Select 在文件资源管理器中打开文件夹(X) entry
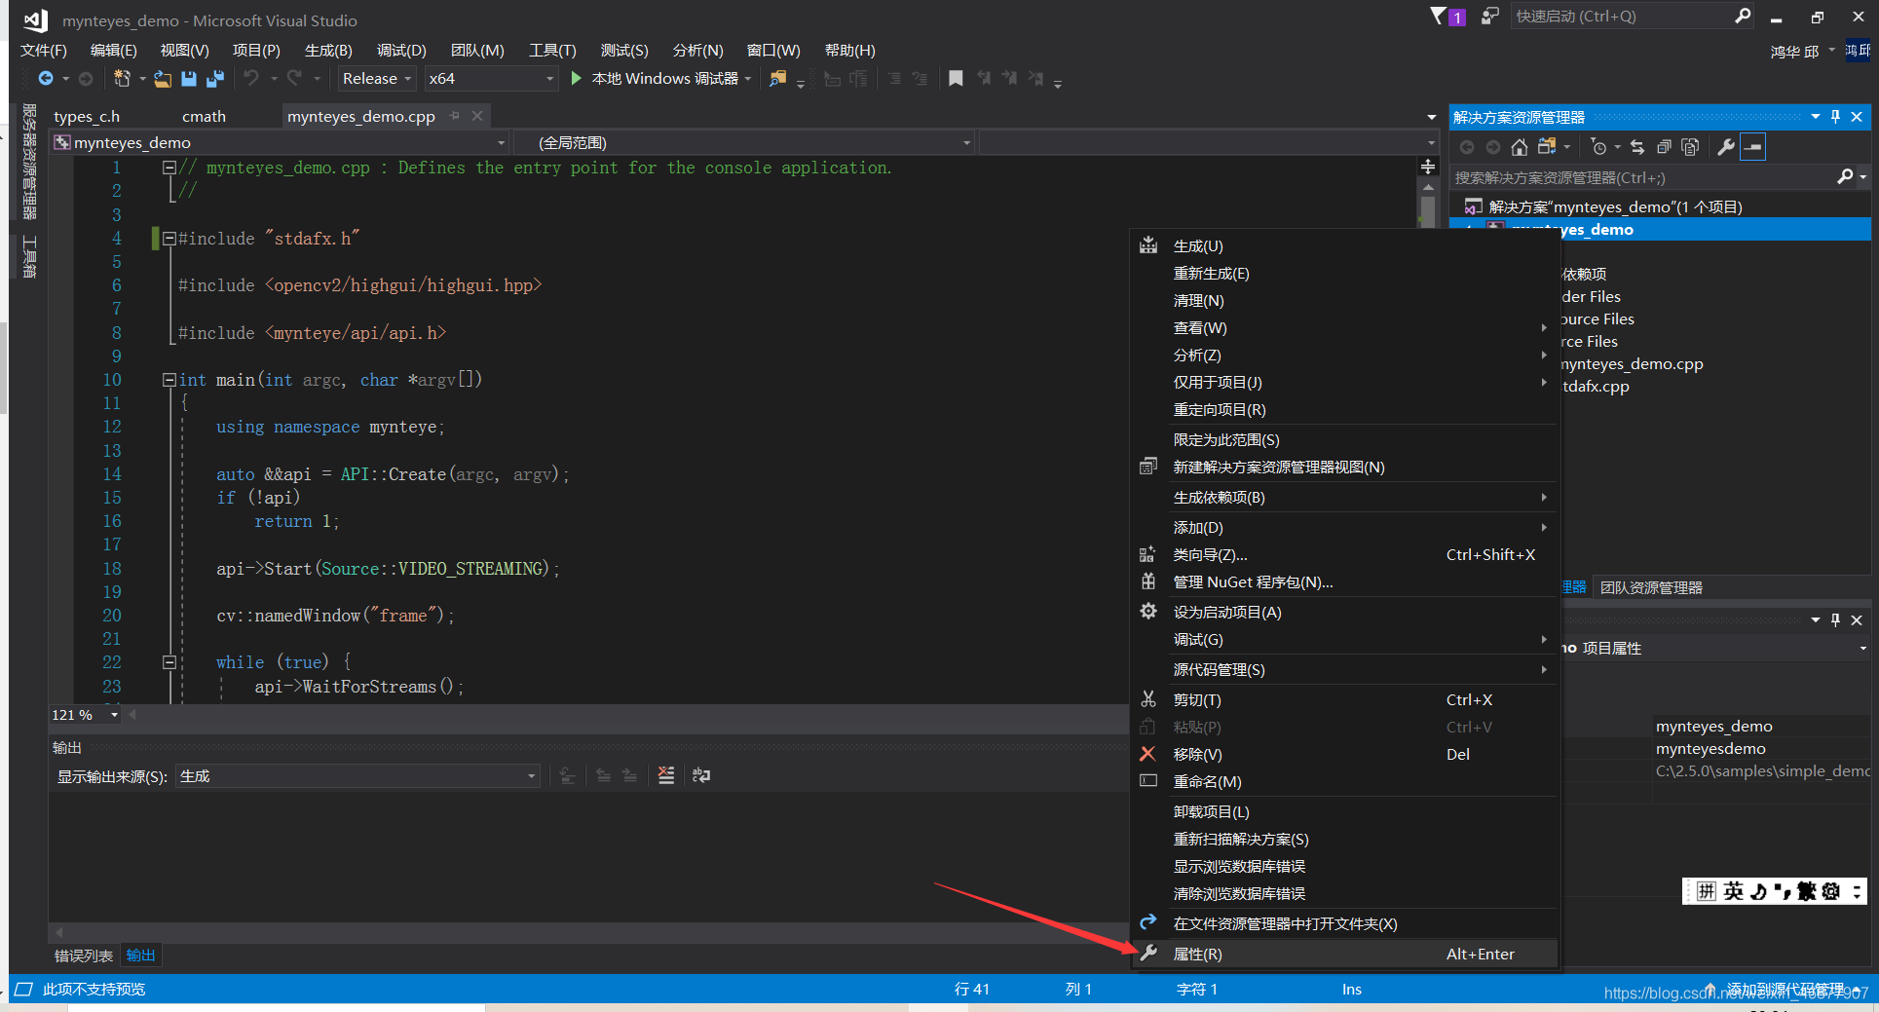 [1343, 924]
